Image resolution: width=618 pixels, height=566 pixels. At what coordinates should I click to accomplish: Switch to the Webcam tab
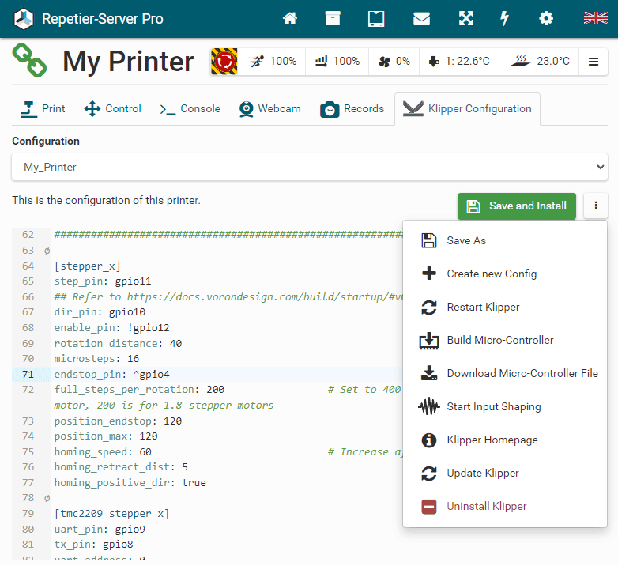(270, 109)
